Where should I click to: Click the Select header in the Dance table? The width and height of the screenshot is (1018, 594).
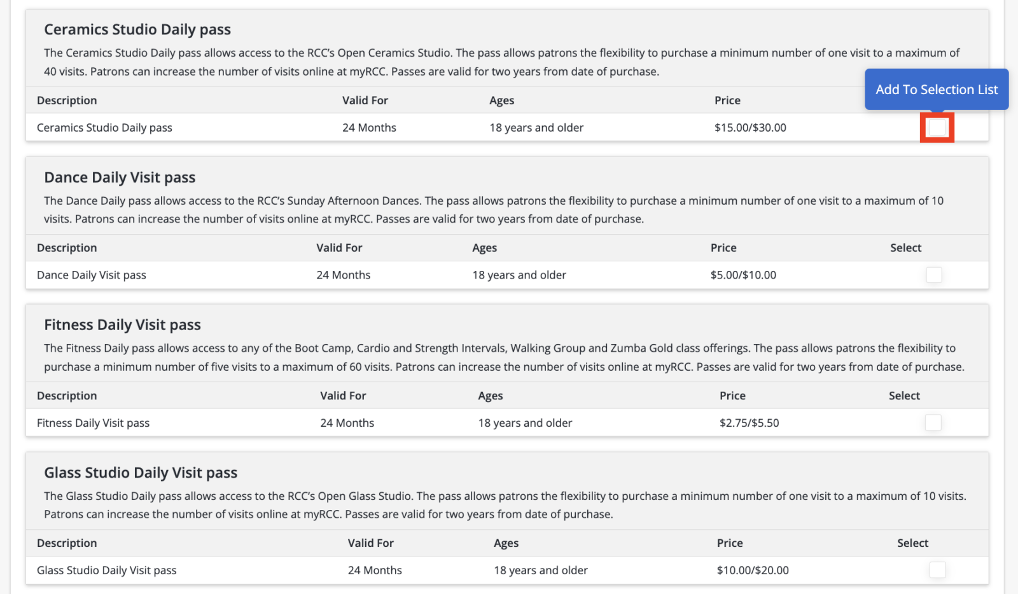point(905,247)
